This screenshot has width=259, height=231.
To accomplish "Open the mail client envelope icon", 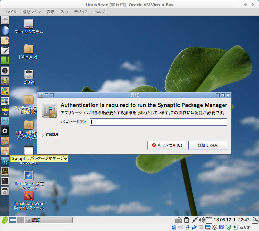I will pyautogui.click(x=5, y=40).
